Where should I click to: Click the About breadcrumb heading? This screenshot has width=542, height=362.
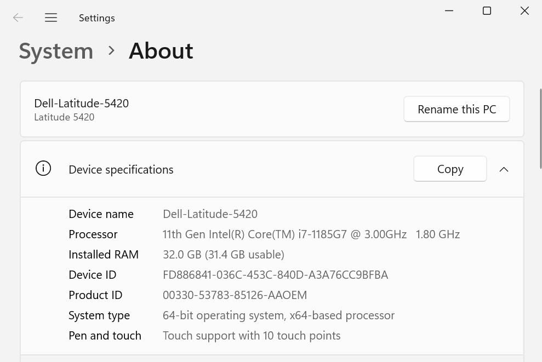pos(161,51)
